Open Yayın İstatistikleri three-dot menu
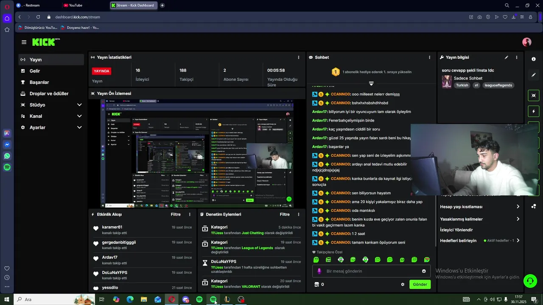This screenshot has height=305, width=543. [298, 57]
